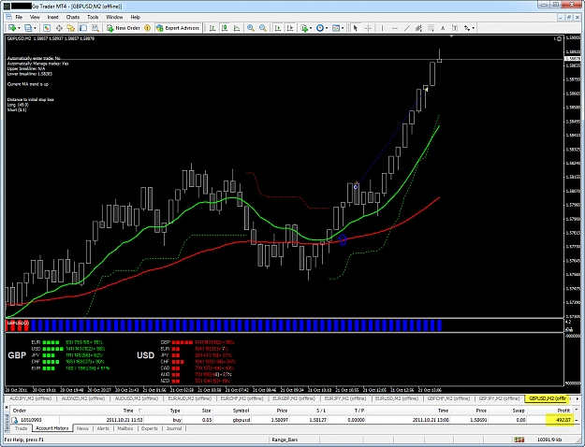
Task: Select the Trendline drawing tool
Action: (406, 28)
